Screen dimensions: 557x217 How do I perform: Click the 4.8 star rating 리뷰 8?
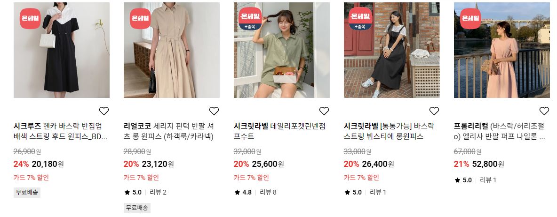[255, 192]
